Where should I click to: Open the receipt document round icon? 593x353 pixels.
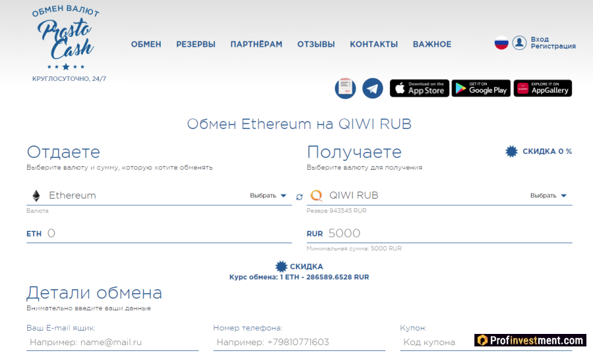click(x=345, y=88)
